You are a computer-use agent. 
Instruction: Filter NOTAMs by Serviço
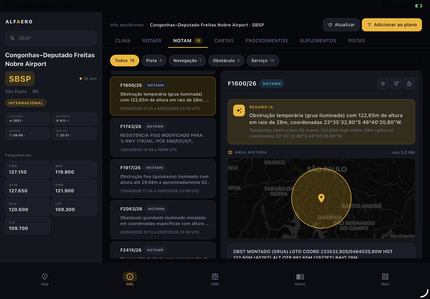(x=263, y=61)
